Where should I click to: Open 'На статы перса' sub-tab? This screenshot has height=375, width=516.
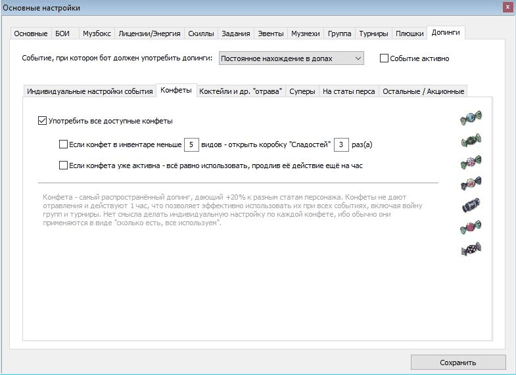(349, 91)
